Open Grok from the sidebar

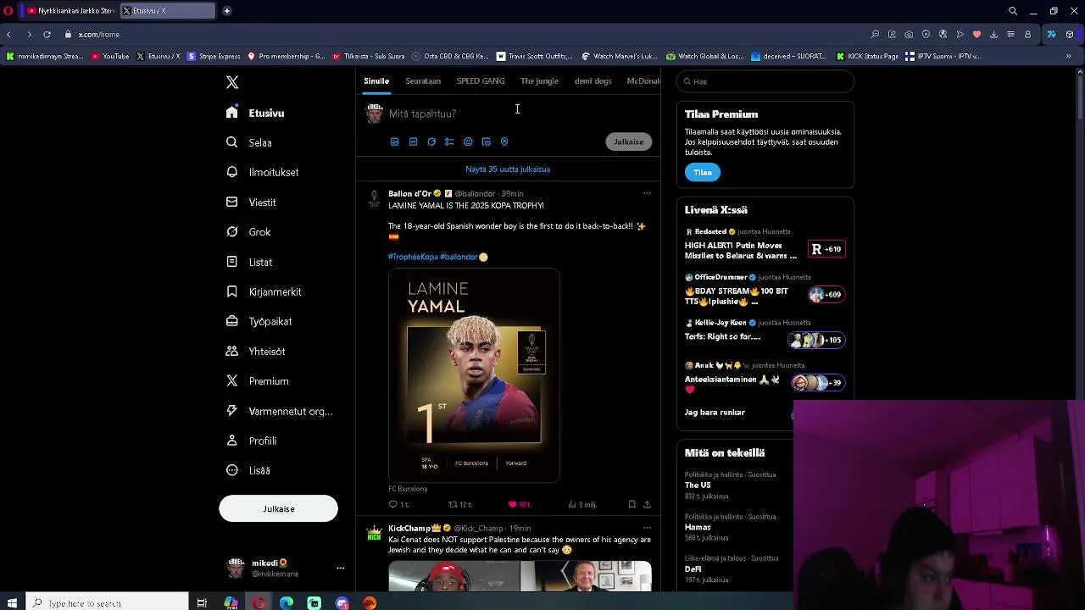click(x=248, y=232)
